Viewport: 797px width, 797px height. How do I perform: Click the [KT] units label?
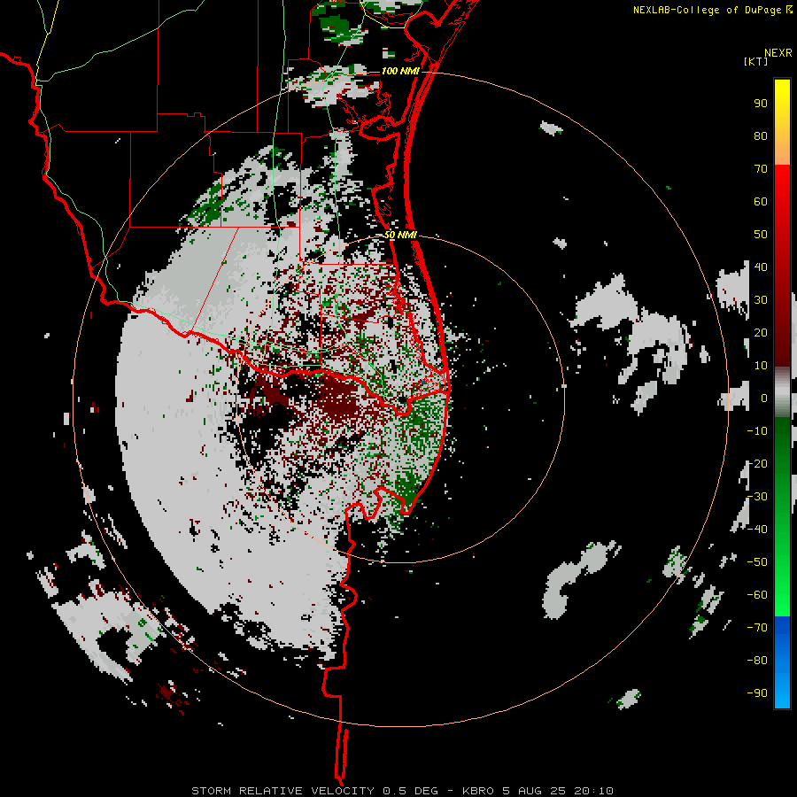pyautogui.click(x=756, y=61)
